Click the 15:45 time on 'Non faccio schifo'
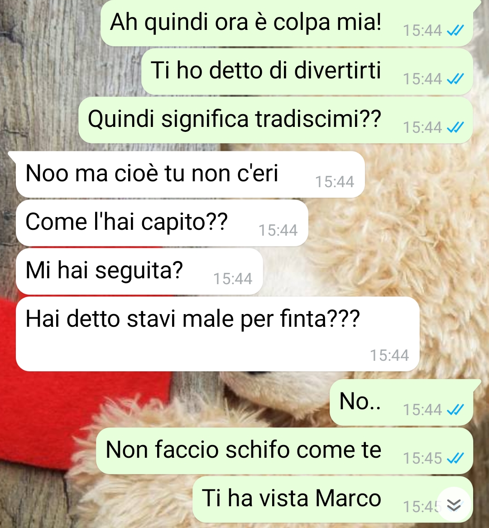Viewport: 489px width, 528px height. click(x=422, y=458)
